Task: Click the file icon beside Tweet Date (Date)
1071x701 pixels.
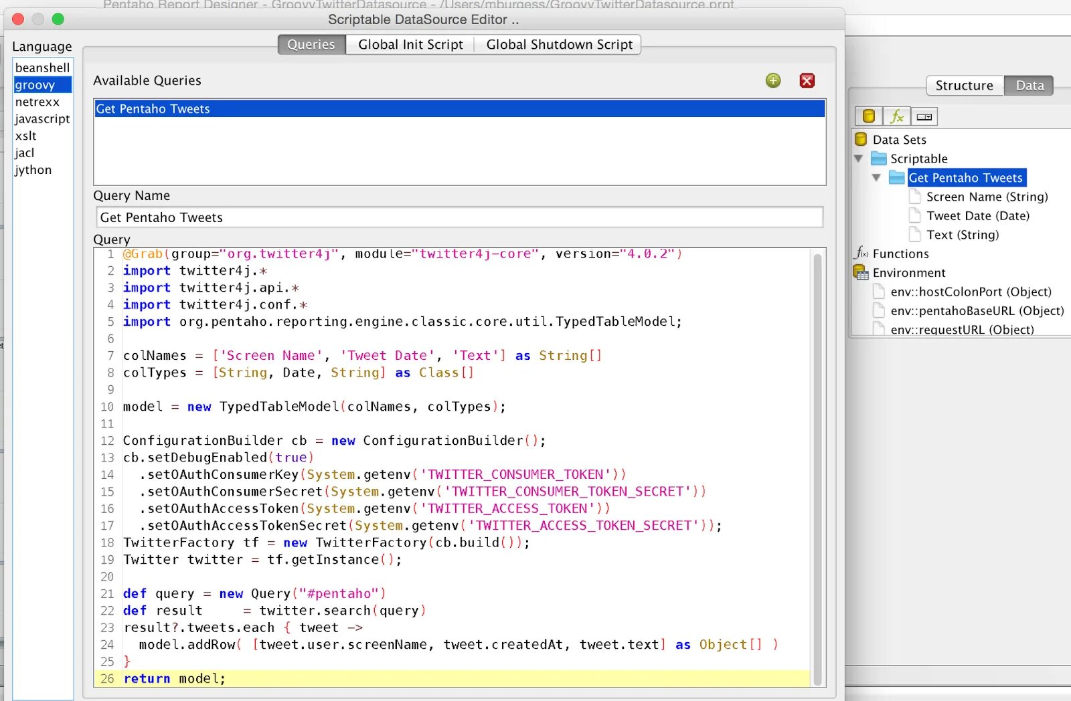Action: pyautogui.click(x=915, y=215)
